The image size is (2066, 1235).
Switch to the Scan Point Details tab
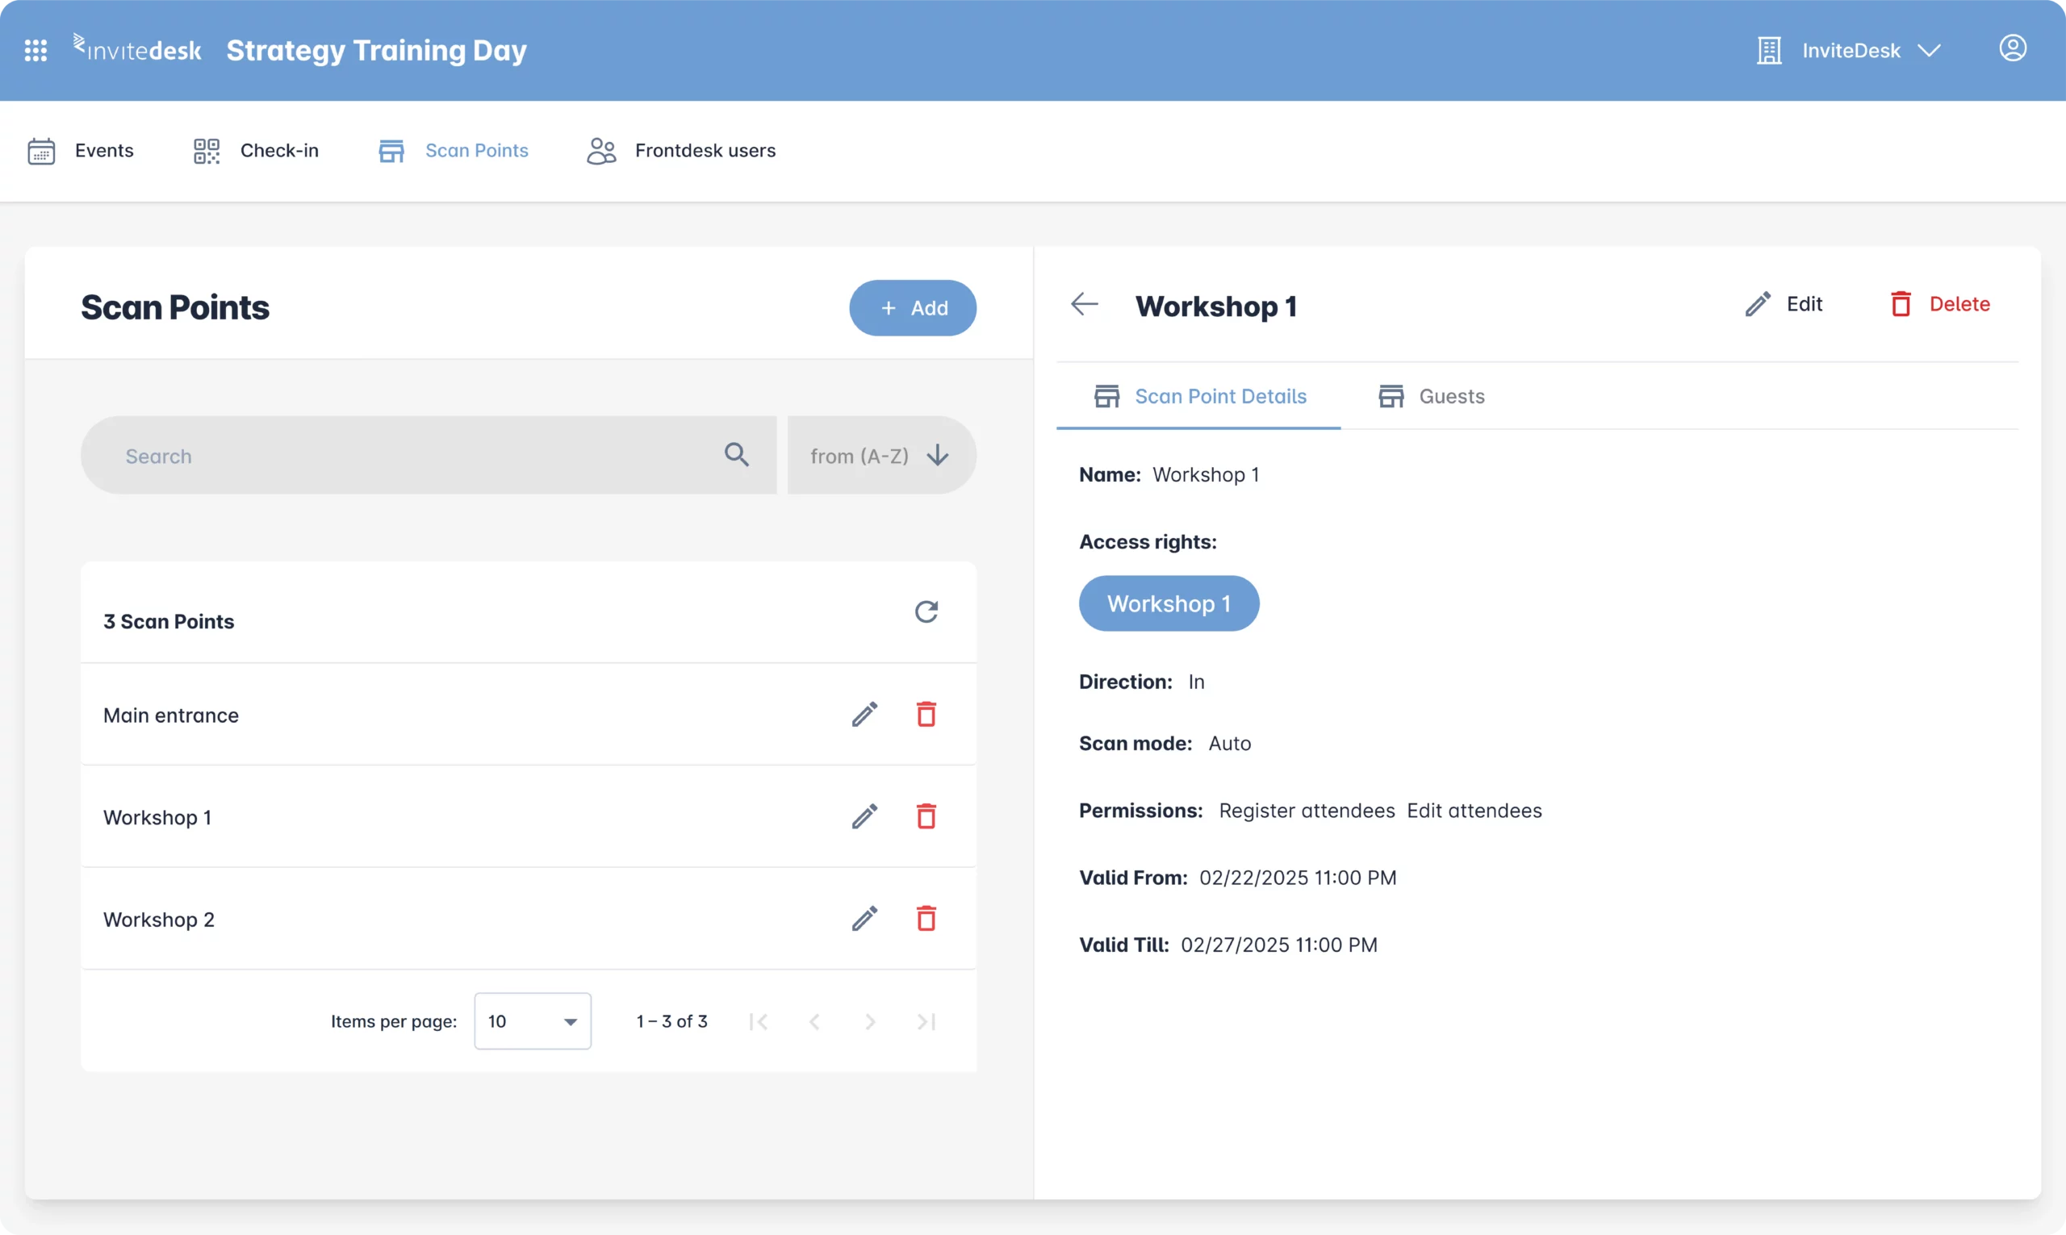(1198, 397)
